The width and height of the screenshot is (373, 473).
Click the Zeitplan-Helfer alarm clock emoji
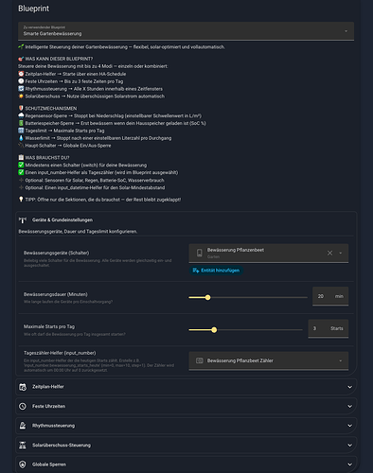21,74
